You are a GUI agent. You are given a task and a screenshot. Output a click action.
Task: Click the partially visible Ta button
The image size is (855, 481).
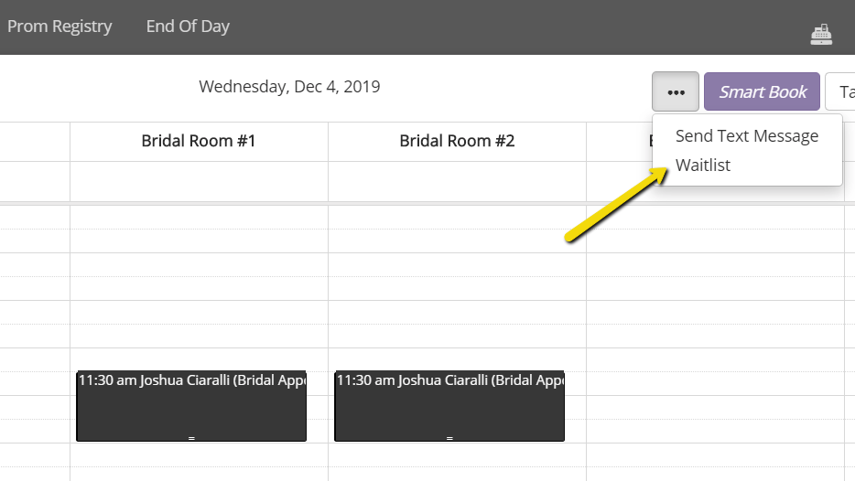840,91
